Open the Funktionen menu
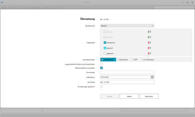This screenshot has height=117, width=195. 13,8
